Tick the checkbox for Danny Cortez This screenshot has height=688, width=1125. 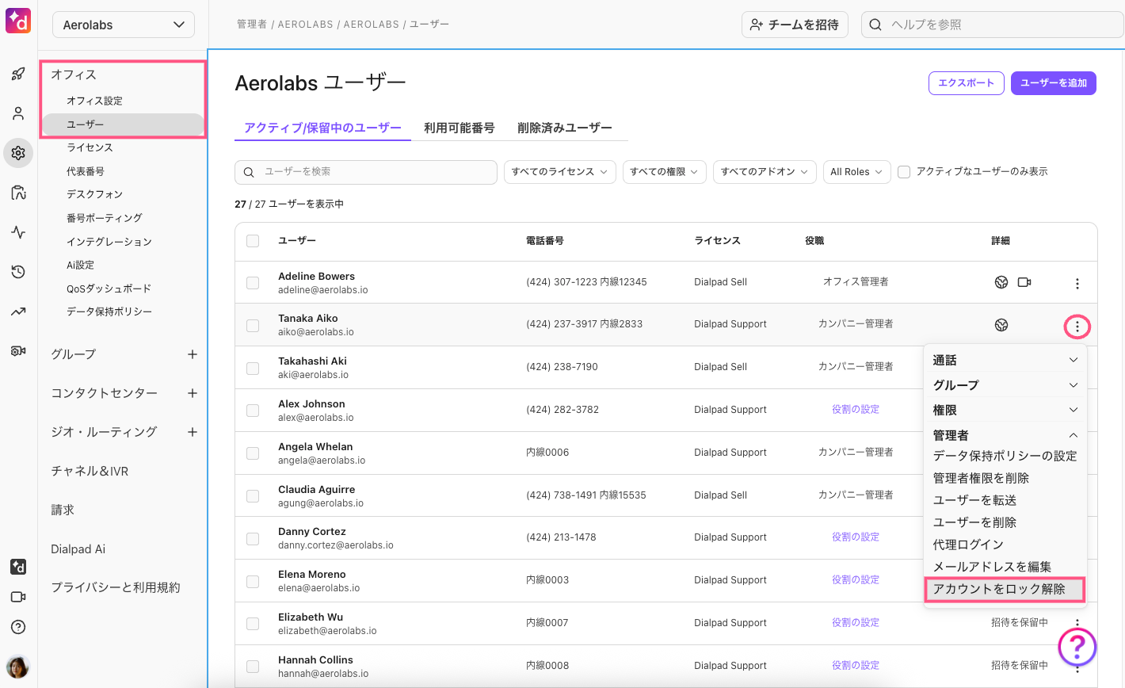(253, 538)
